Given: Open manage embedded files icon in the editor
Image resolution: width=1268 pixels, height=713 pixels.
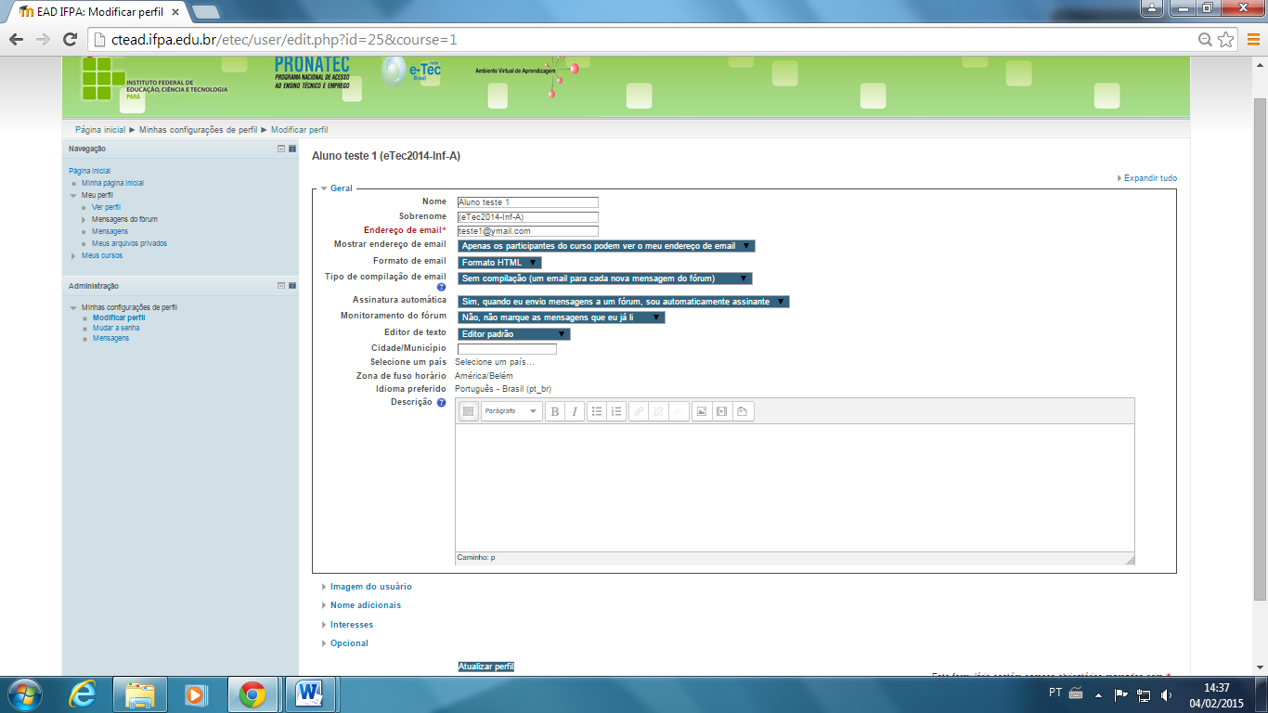Looking at the screenshot, I should (743, 411).
